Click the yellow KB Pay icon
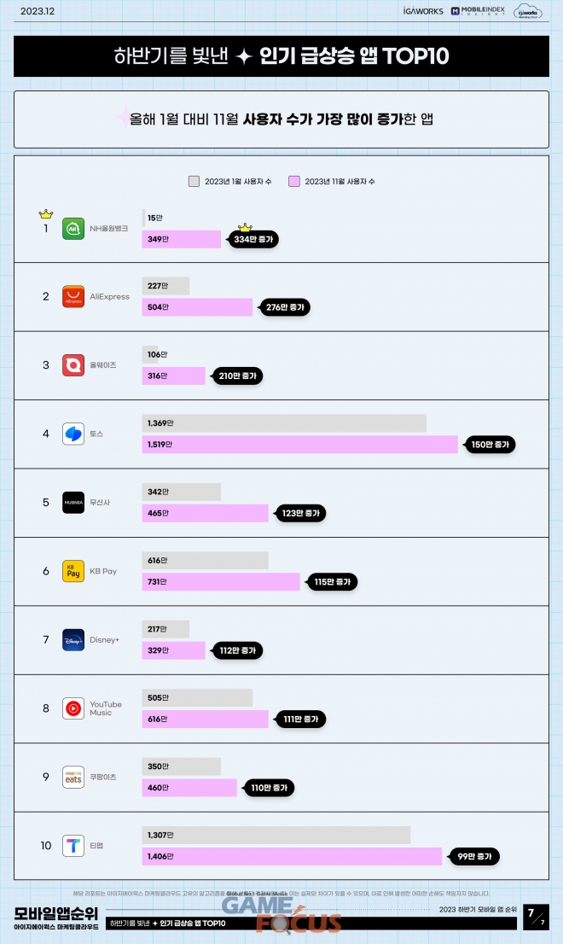The height and width of the screenshot is (944, 563). click(73, 571)
